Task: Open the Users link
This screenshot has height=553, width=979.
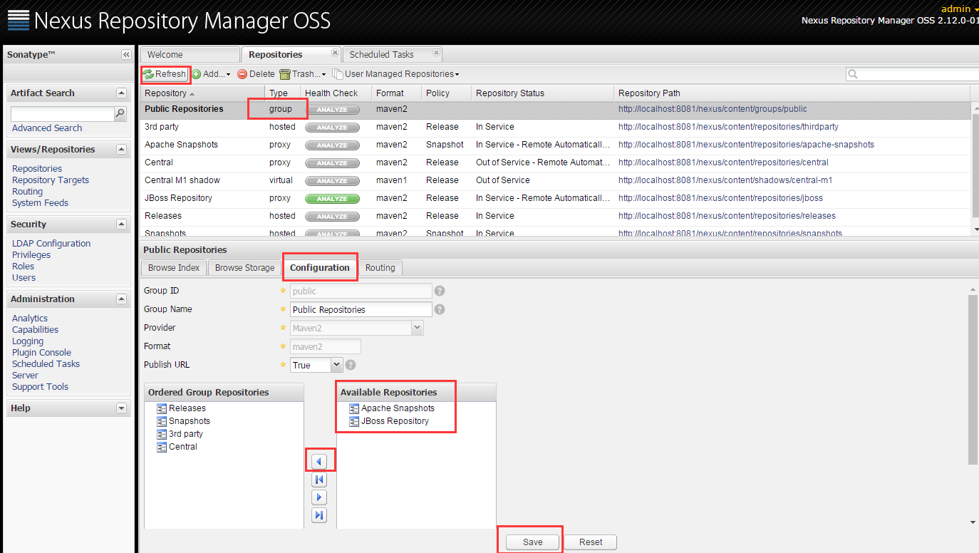Action: click(x=24, y=278)
